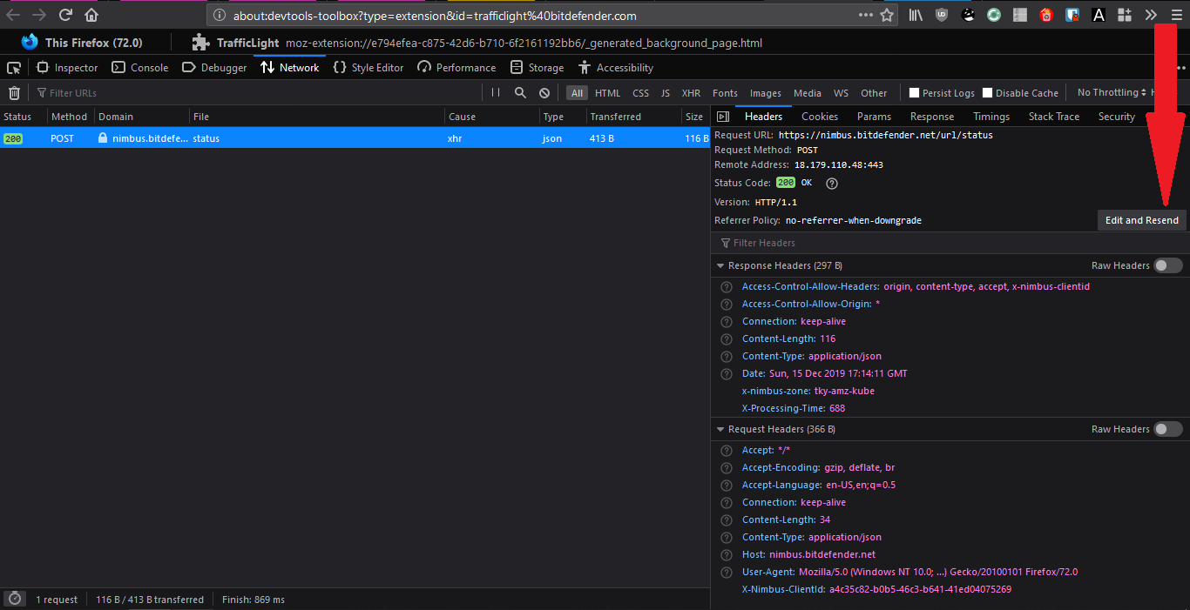Viewport: 1190px width, 610px height.
Task: Select the POST status request row
Action: tap(355, 138)
